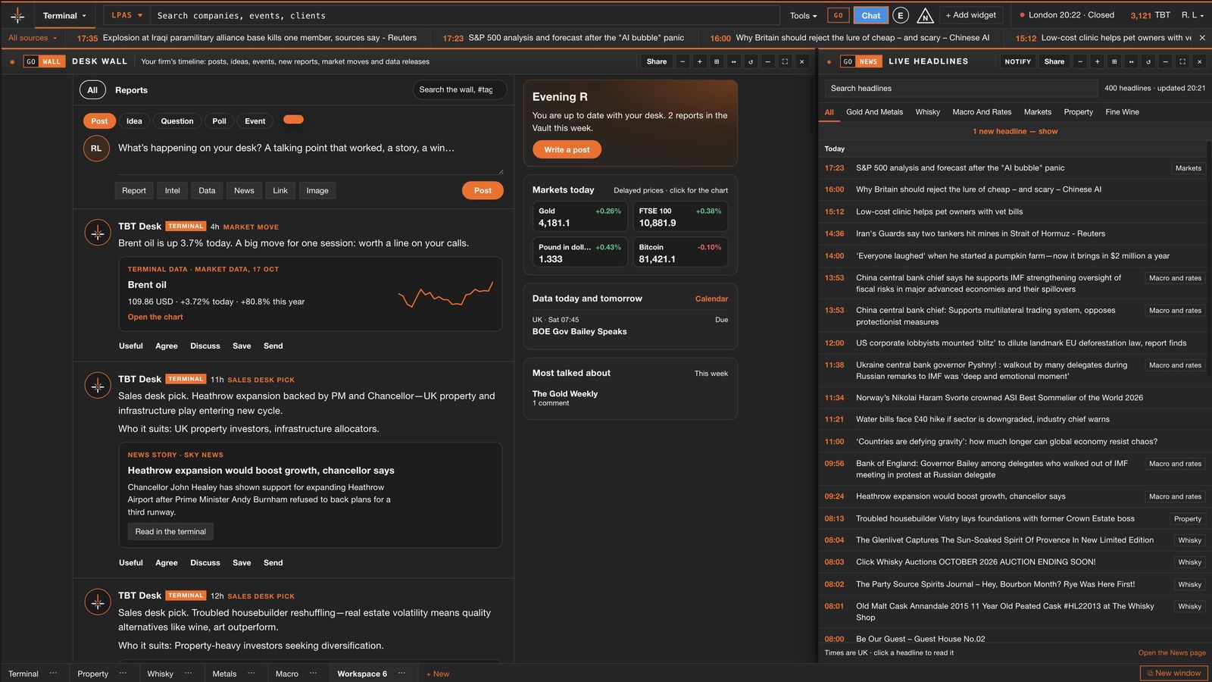This screenshot has width=1212, height=682.
Task: Filter headlines by Gold And Metals
Action: tap(874, 111)
